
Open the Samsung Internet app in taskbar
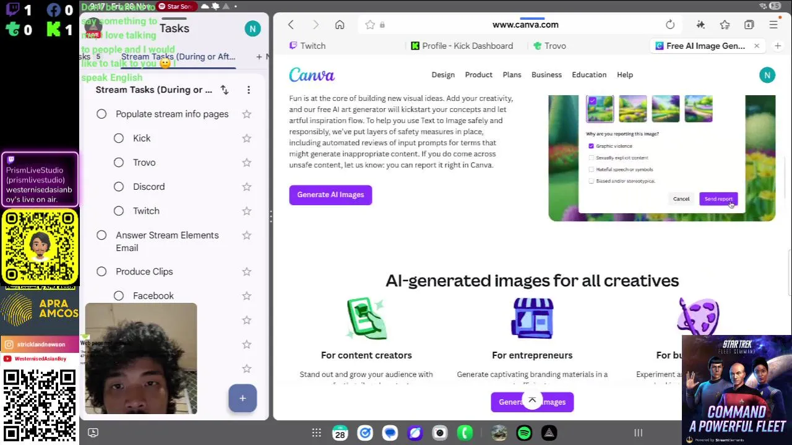[415, 433]
